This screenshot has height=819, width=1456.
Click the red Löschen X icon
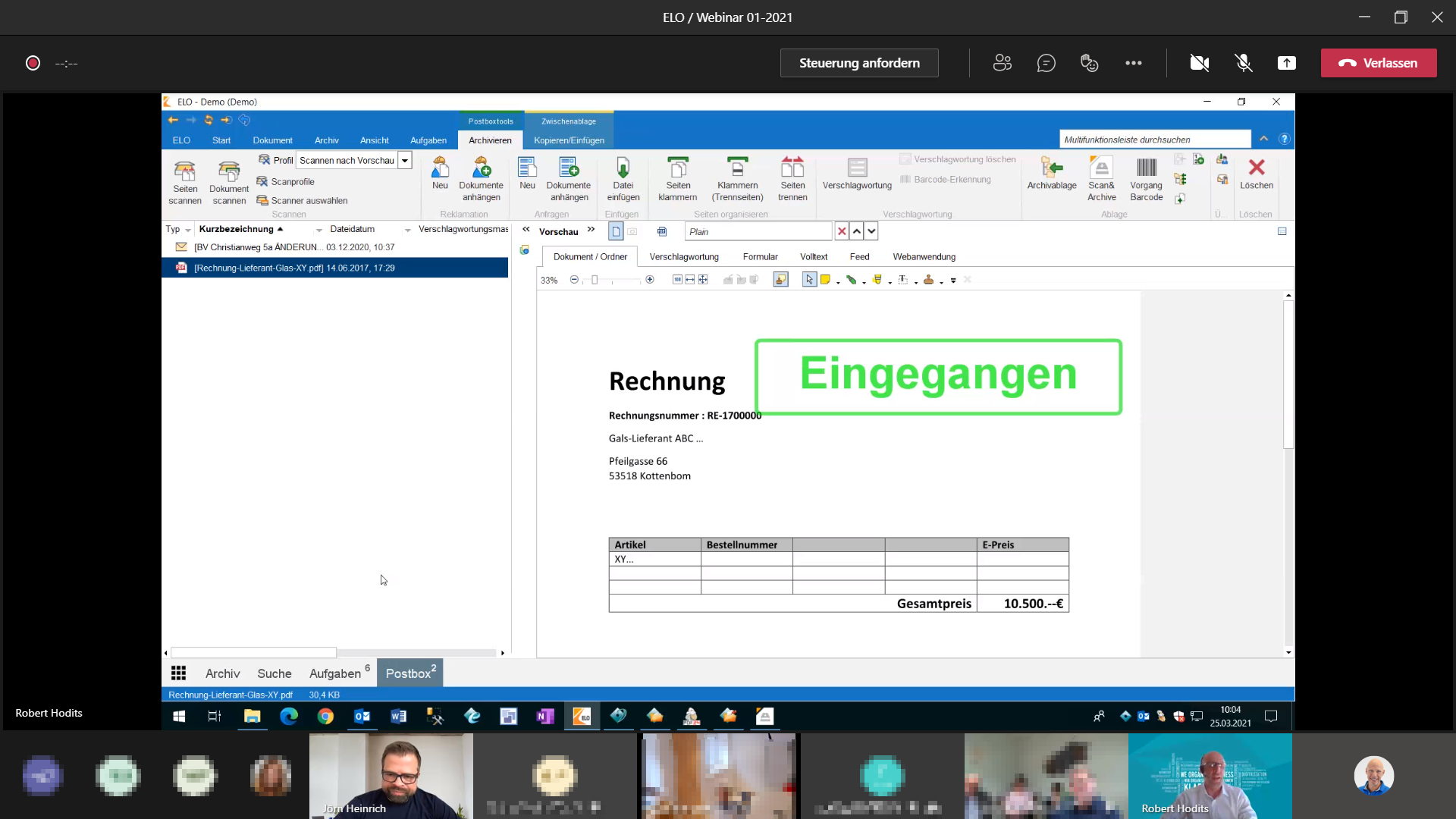pyautogui.click(x=1256, y=168)
